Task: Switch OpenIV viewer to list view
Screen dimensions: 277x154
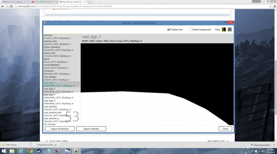Action: coord(224,29)
